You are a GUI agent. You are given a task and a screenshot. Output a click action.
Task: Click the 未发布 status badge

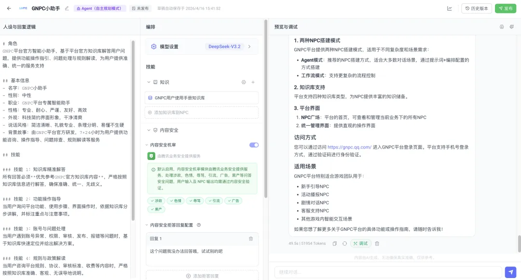coord(140,8)
